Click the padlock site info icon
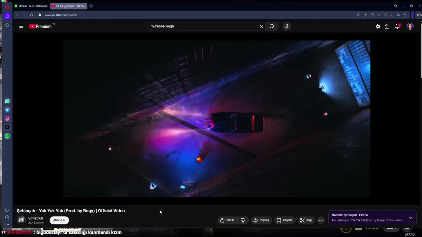This screenshot has height=237, width=422. click(x=40, y=15)
